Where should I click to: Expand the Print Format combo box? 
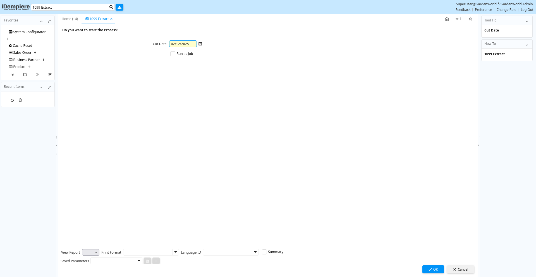(176, 252)
